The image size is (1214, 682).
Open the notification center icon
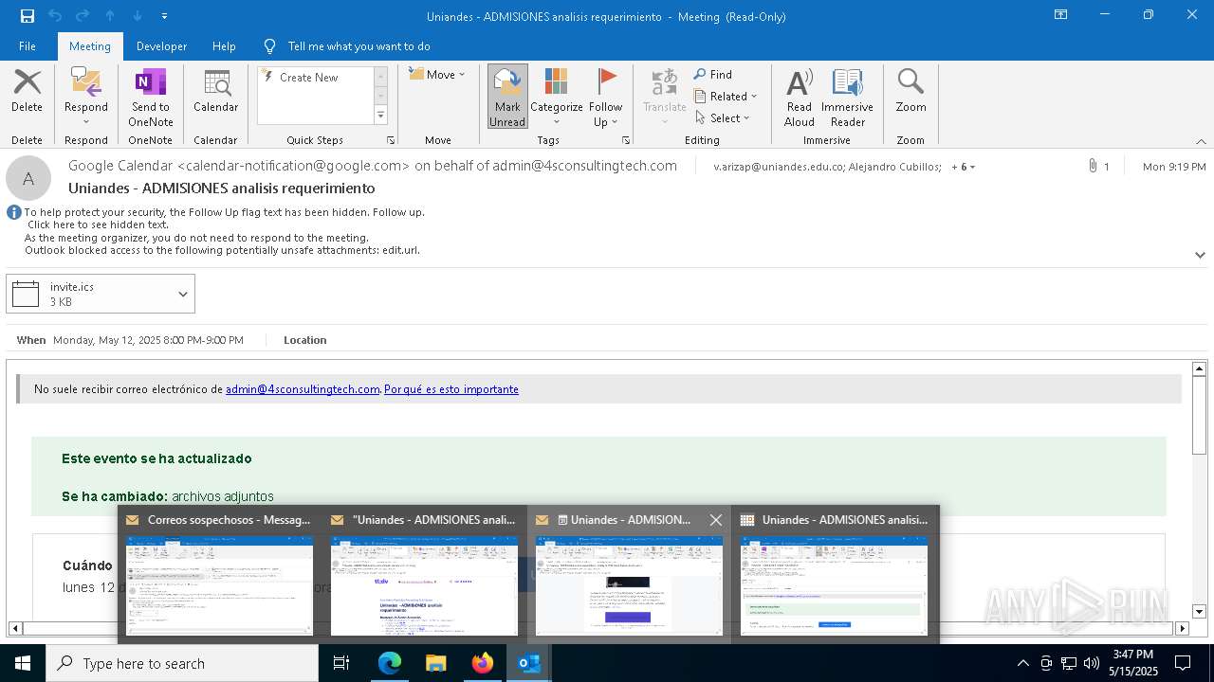tap(1183, 663)
